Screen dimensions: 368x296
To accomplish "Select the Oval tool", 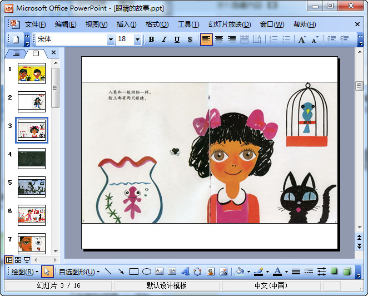I will [147, 272].
